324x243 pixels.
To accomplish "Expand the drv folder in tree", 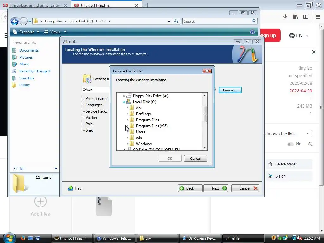I will 127,108.
